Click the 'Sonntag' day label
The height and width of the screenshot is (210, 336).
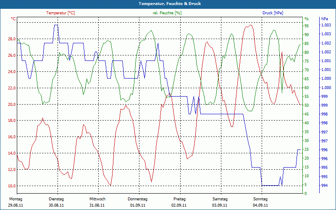(260, 199)
